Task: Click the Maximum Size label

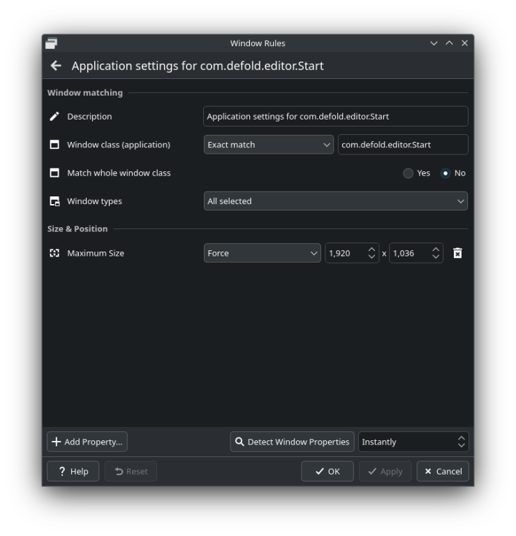Action: [x=96, y=253]
